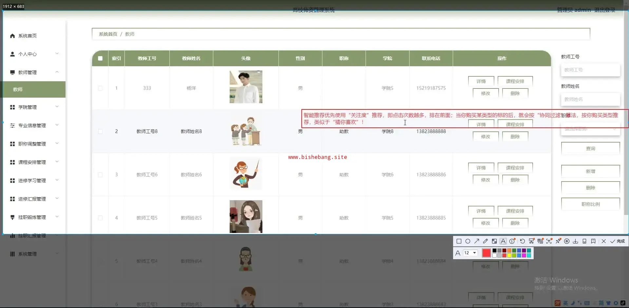Click the 教师工号 search input field
The height and width of the screenshot is (308, 629).
(591, 70)
